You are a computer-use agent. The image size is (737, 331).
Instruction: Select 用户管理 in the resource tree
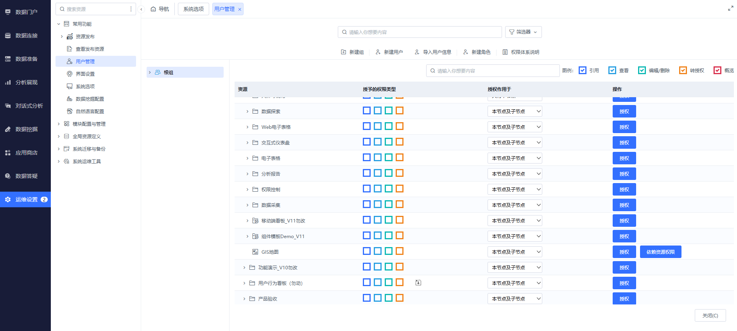96,61
